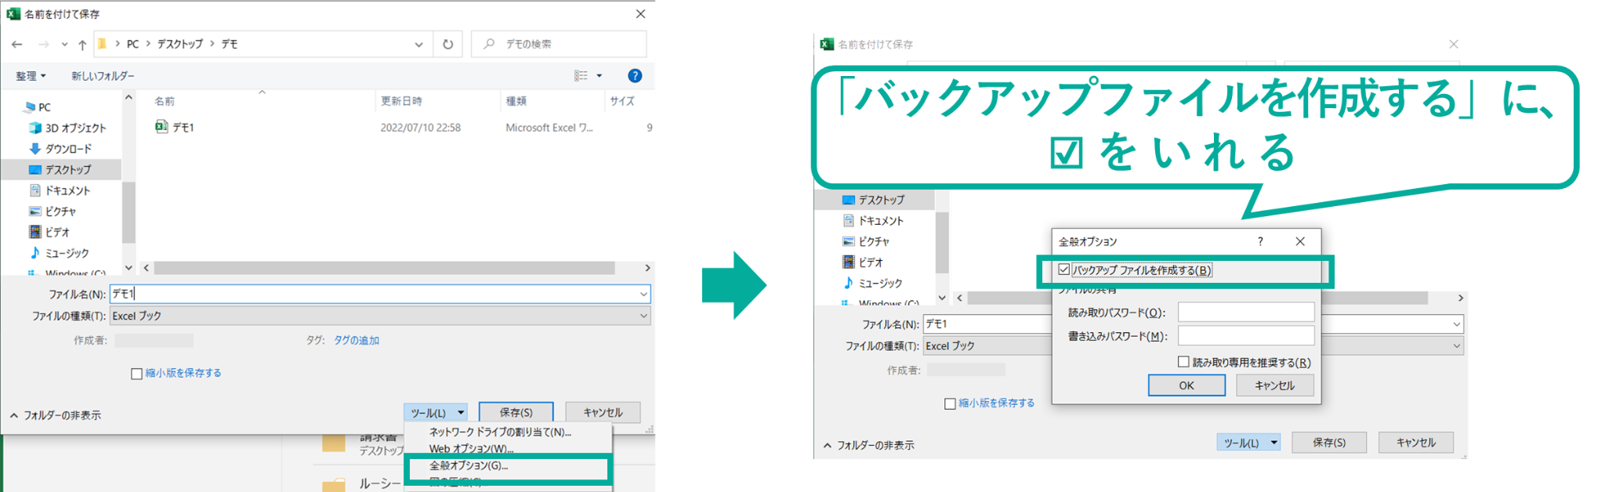1605x492 pixels.
Task: Close the 全般オプション dialog with X
Action: pyautogui.click(x=1300, y=241)
